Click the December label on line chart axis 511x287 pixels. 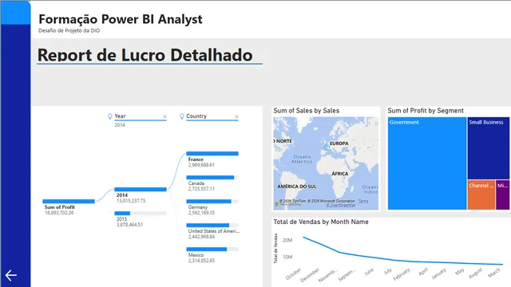tap(310, 275)
